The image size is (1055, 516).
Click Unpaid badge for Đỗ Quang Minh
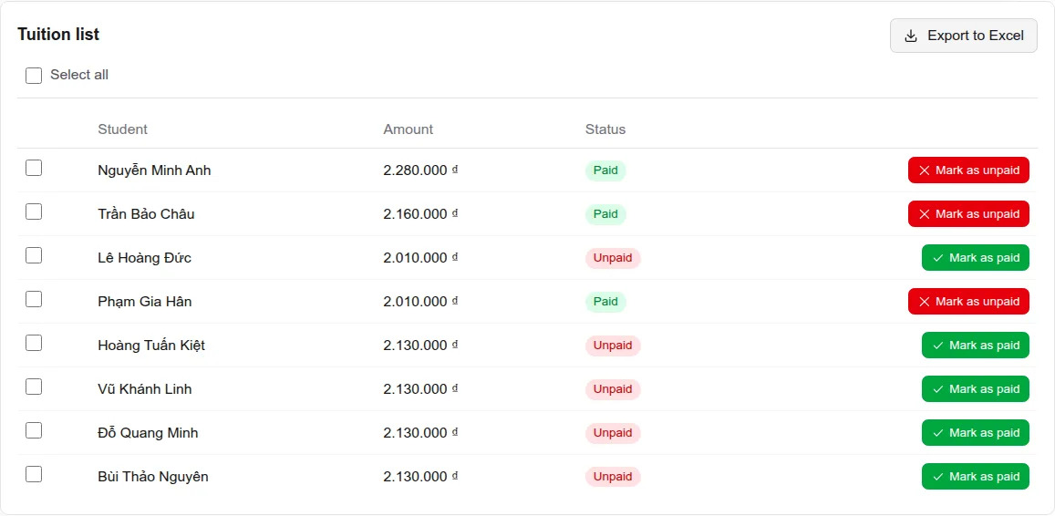tap(613, 433)
